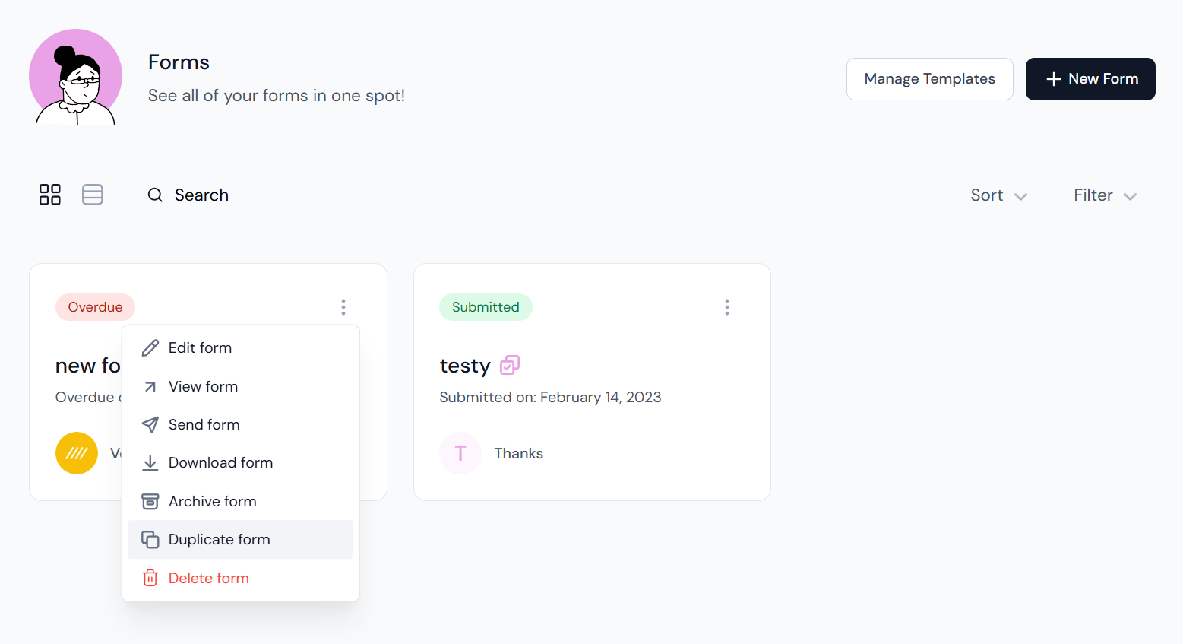The height and width of the screenshot is (644, 1183).
Task: Click the Duplicate form copy icon
Action: click(150, 539)
